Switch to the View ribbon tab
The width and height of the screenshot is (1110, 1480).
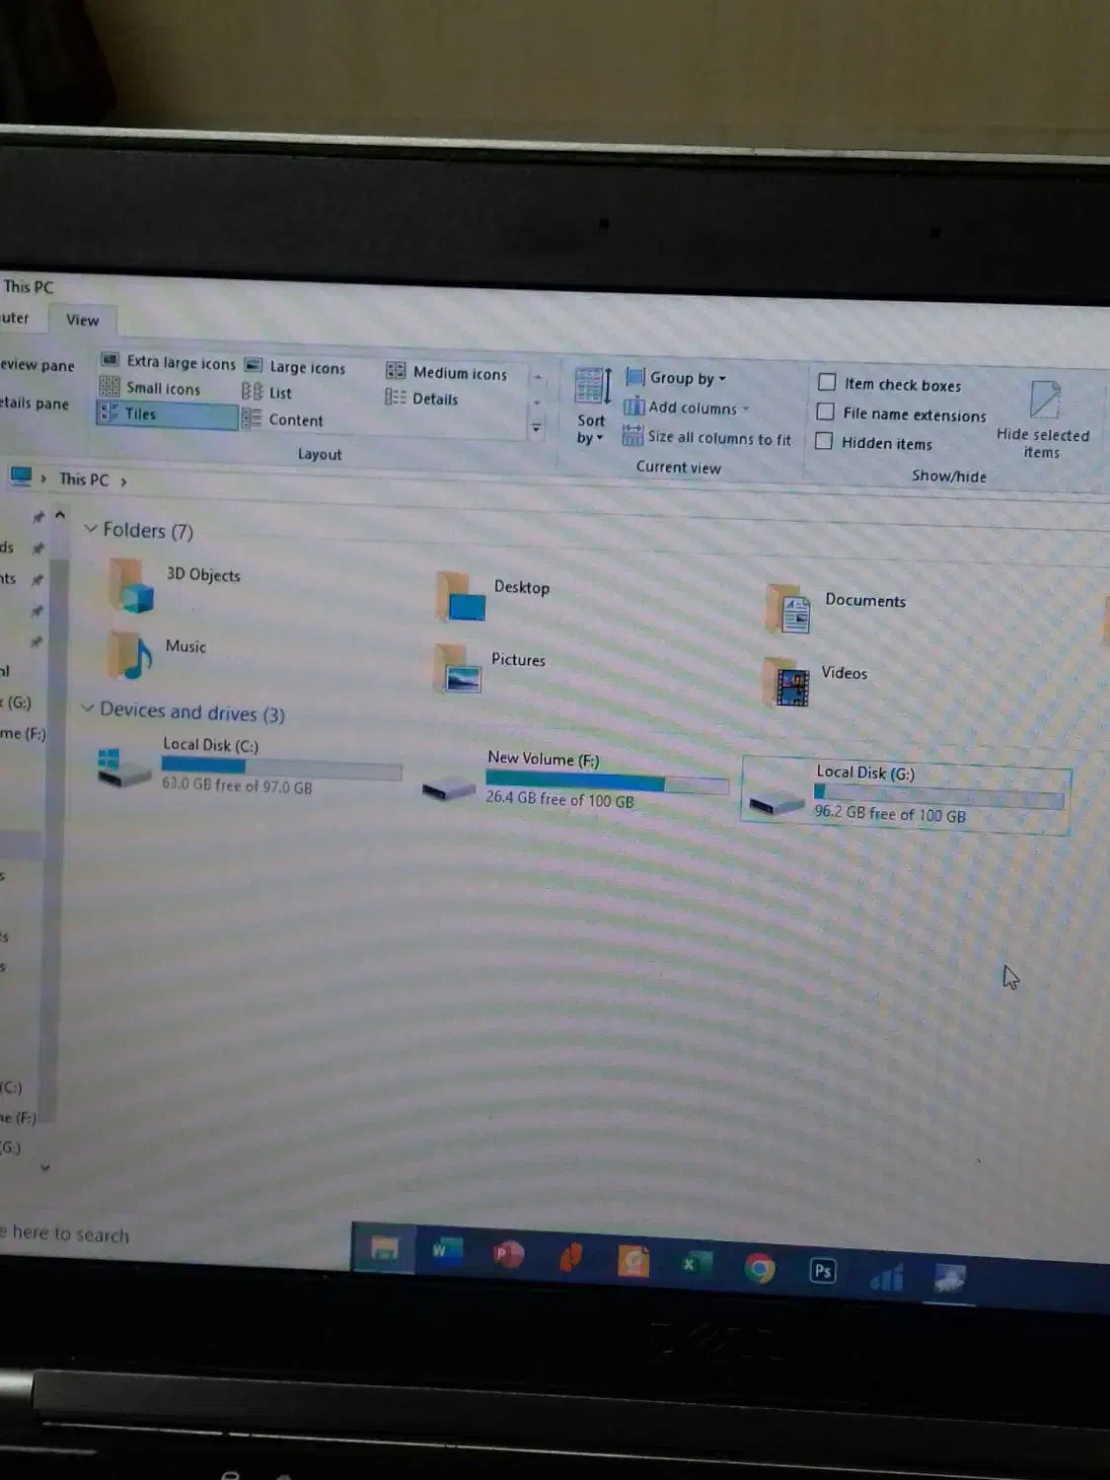coord(82,320)
